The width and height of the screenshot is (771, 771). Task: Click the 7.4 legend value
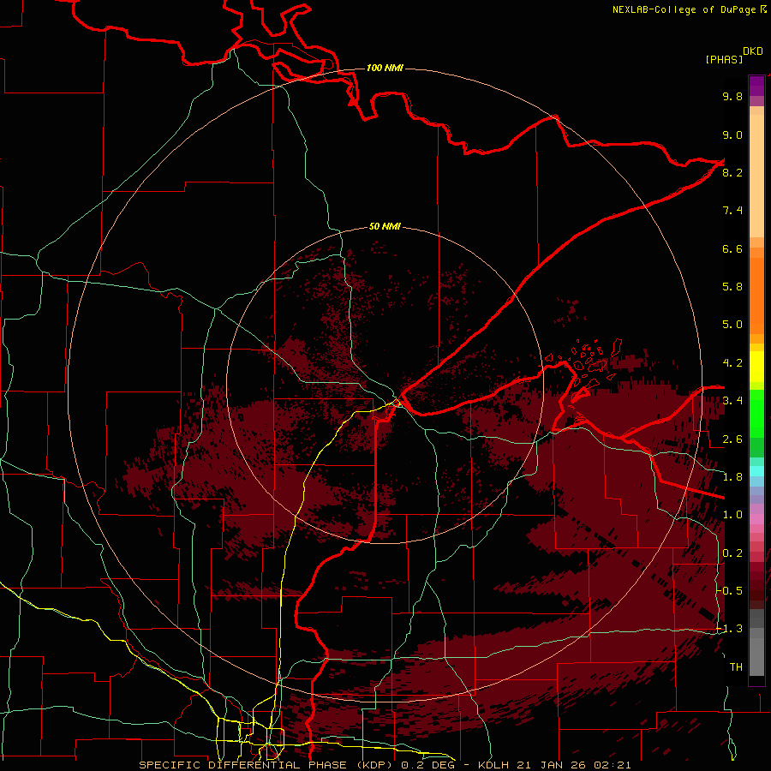click(732, 211)
